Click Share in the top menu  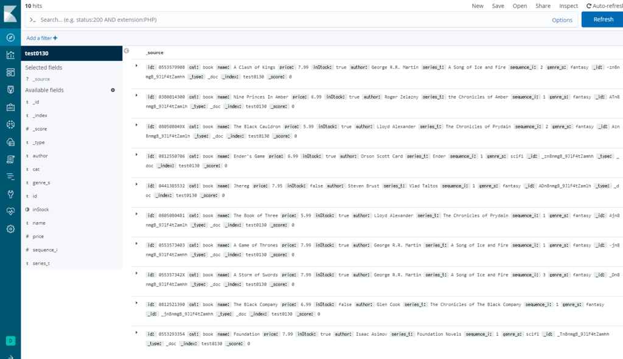coord(543,6)
